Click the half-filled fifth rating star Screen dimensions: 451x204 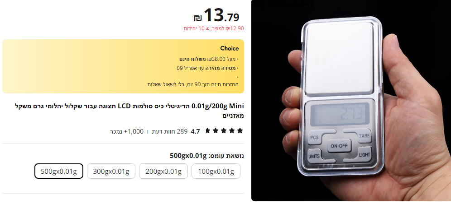[208, 131]
